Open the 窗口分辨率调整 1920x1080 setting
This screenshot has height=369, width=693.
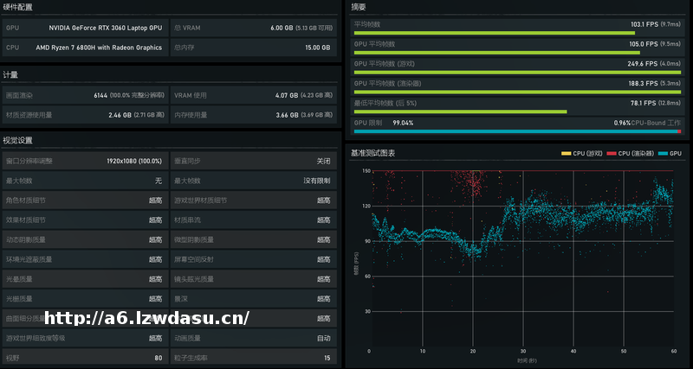[x=84, y=161]
